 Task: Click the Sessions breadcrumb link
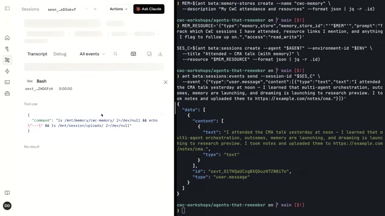(30, 9)
